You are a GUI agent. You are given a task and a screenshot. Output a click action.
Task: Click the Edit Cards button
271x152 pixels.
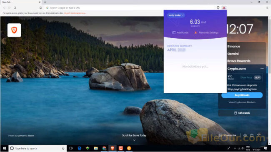[242, 113]
